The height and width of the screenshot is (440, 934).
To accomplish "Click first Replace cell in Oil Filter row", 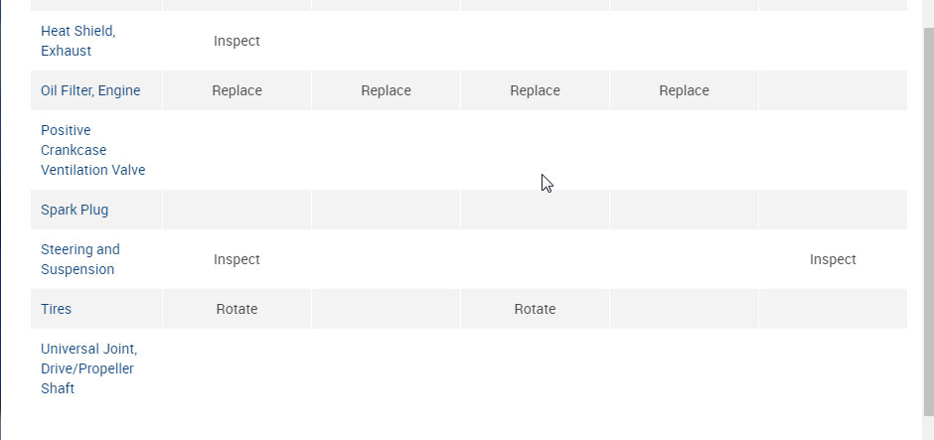I will (x=236, y=90).
